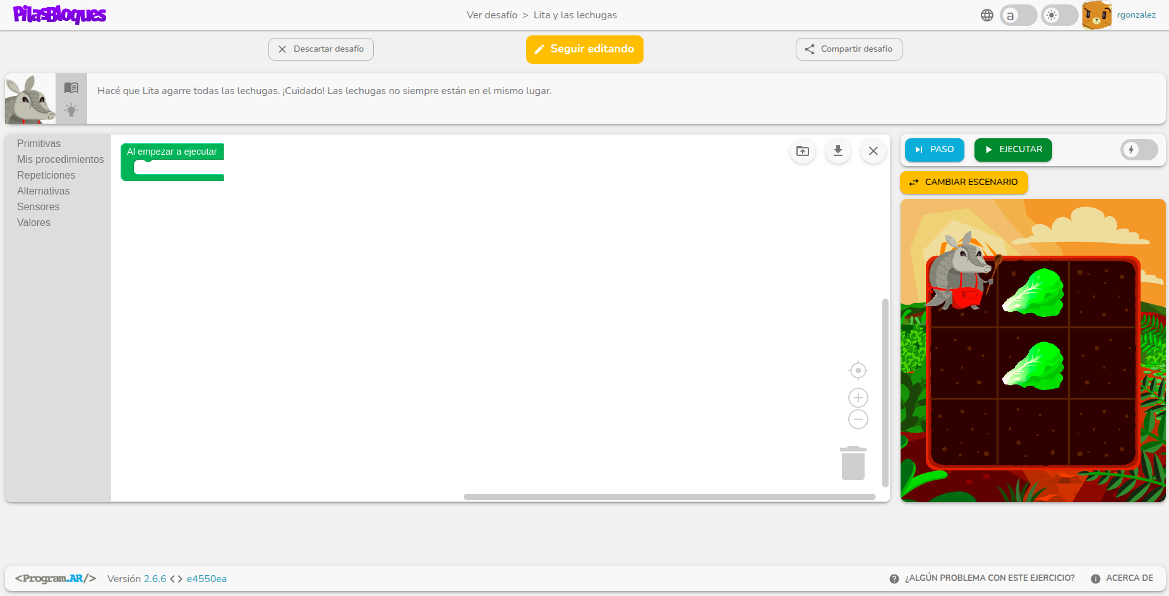The height and width of the screenshot is (596, 1169).
Task: Click the language globe icon
Action: point(986,15)
